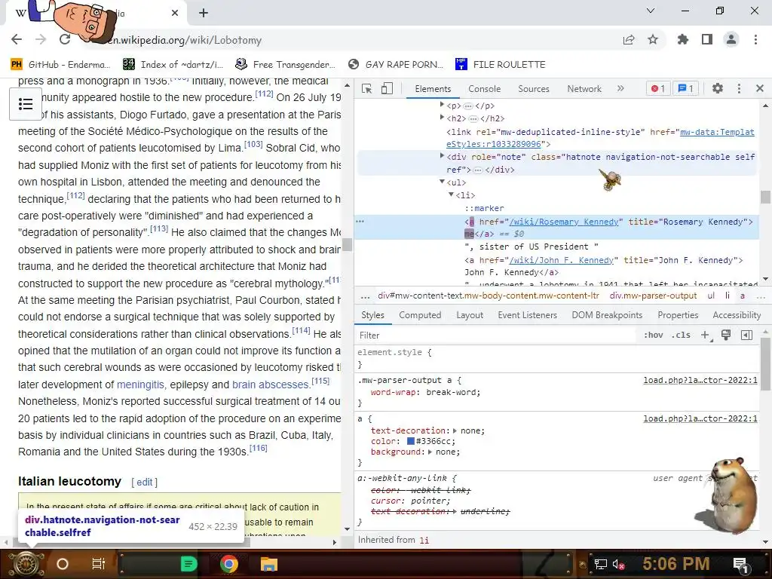Open Chrome from the taskbar

point(228,564)
